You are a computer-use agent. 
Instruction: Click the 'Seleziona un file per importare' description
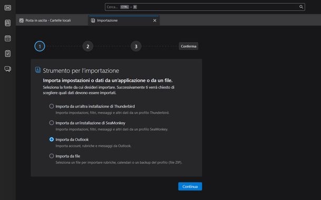point(119,163)
